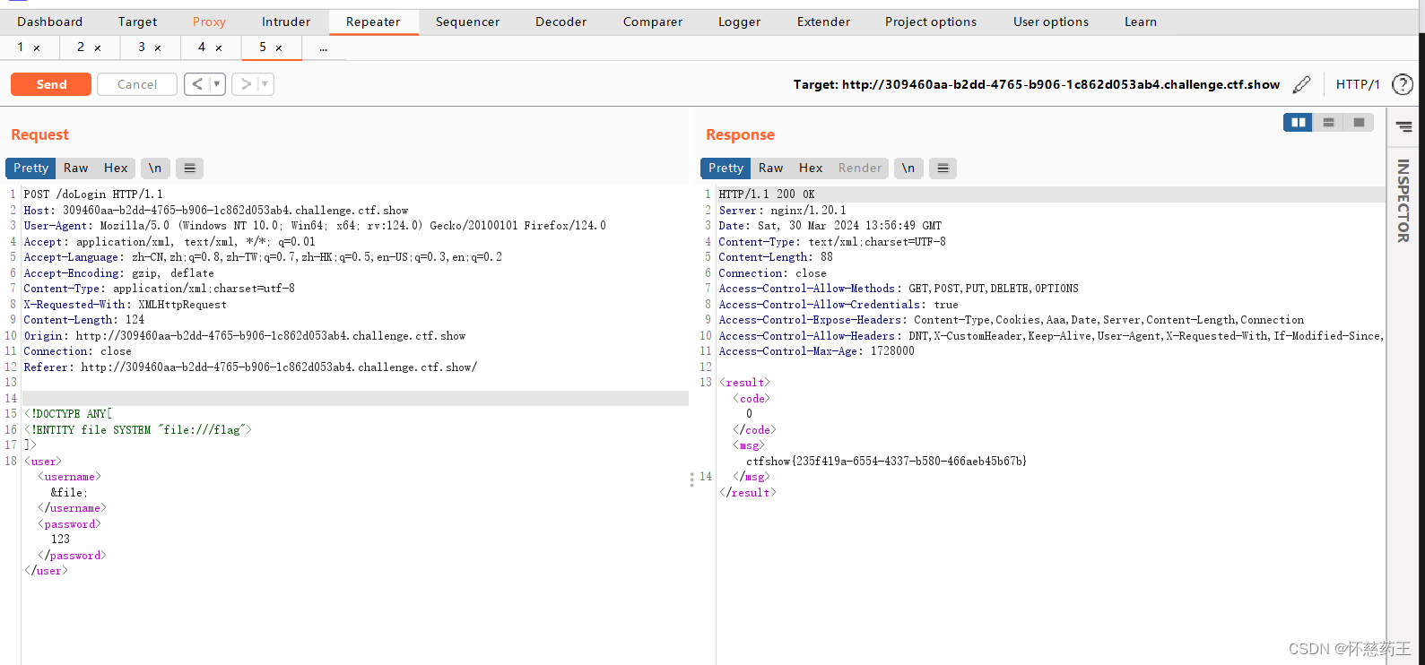Open the Target tab
The image size is (1425, 665).
pos(137,22)
